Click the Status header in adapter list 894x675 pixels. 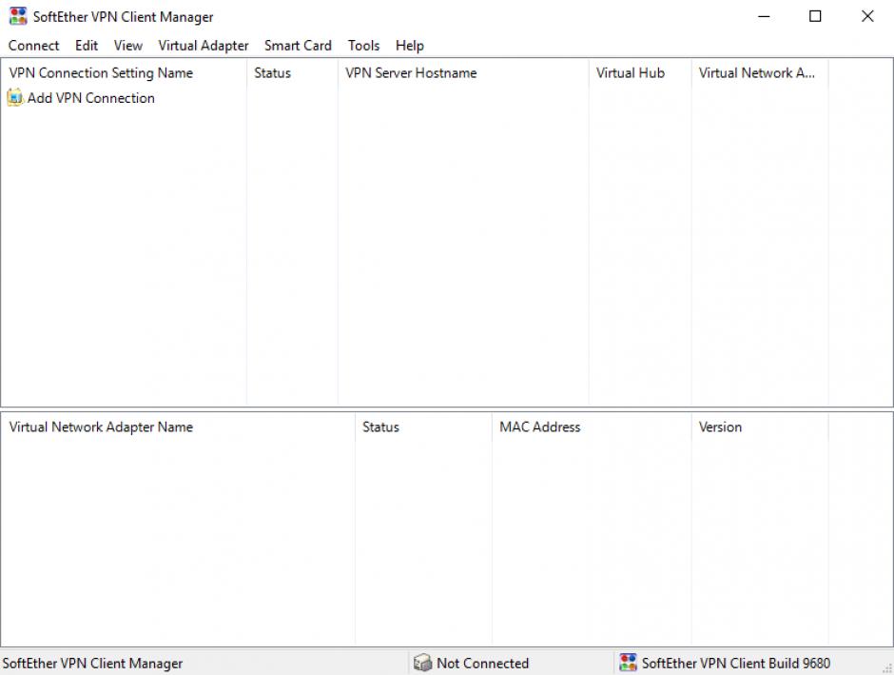point(380,427)
